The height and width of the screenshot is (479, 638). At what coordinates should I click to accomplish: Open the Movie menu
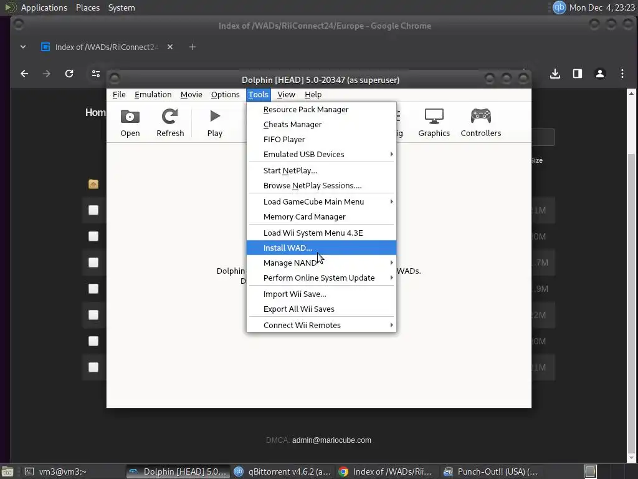[191, 95]
